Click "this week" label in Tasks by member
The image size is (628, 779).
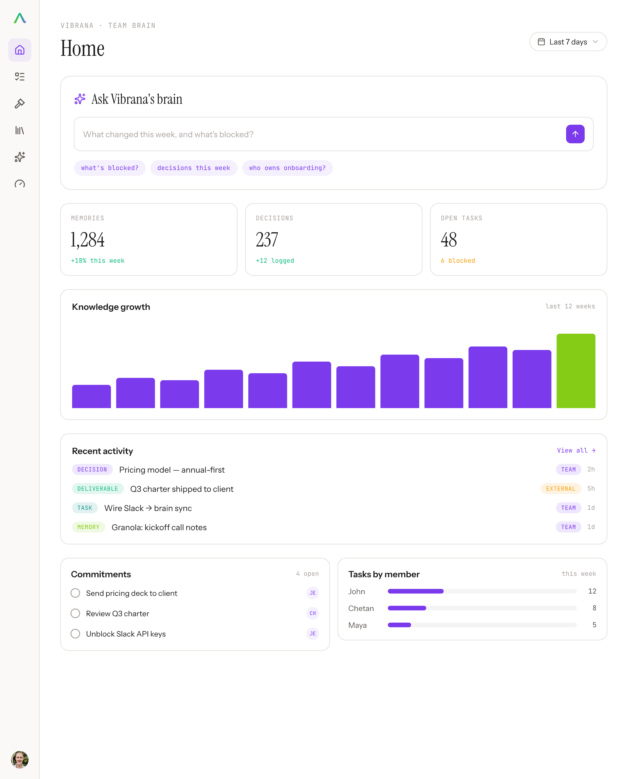click(579, 573)
